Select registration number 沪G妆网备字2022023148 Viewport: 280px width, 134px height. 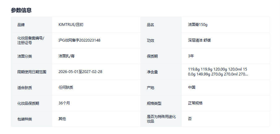click(x=79, y=40)
